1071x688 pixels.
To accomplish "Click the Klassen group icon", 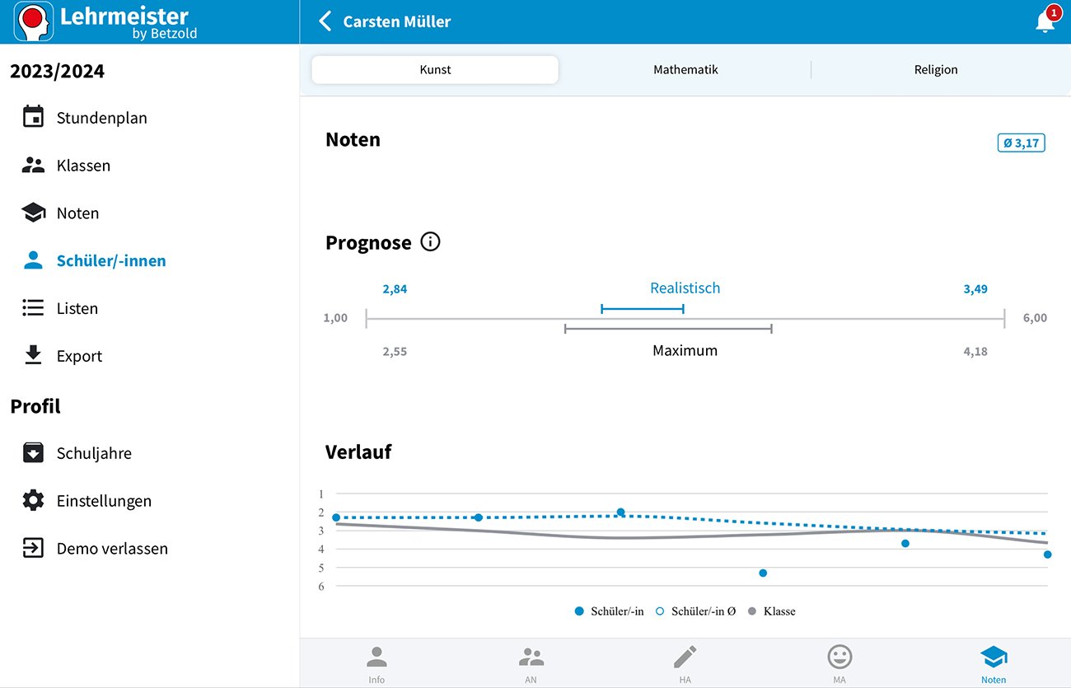I will pos(33,165).
